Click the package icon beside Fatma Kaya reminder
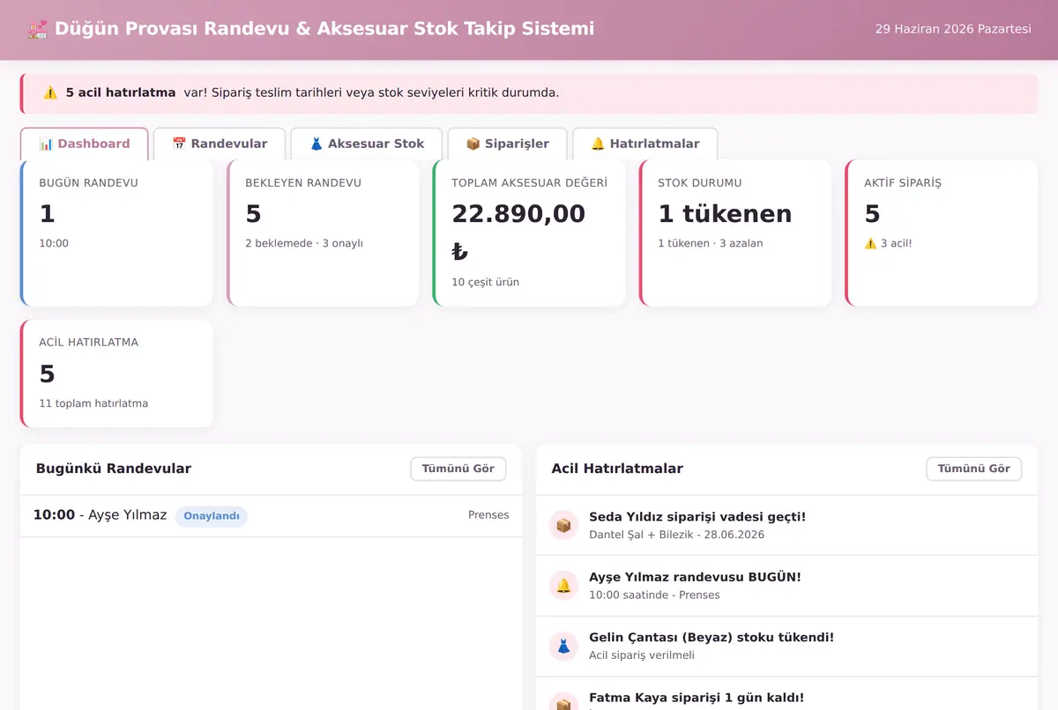Image resolution: width=1058 pixels, height=710 pixels. pos(563,703)
